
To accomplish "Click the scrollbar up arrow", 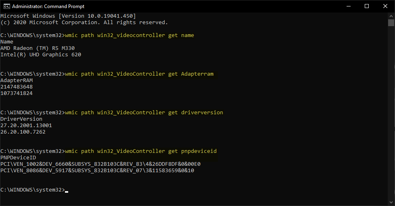I will pos(391,16).
